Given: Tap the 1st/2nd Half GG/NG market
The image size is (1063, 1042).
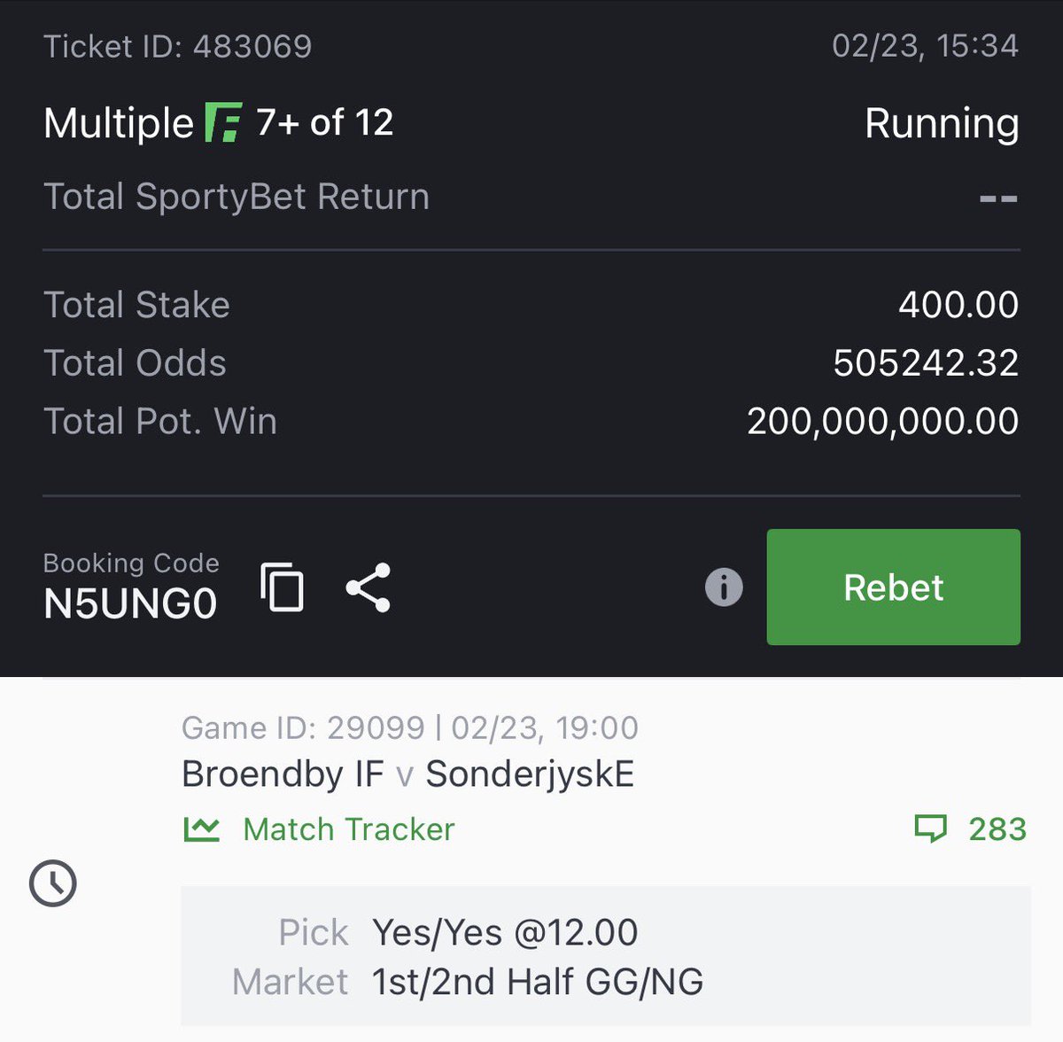Looking at the screenshot, I should (537, 982).
